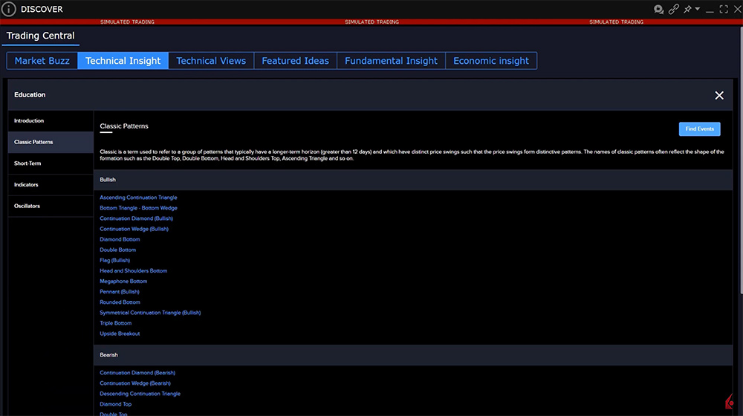This screenshot has height=416, width=743.
Task: Open Ascending Continuation Triangle link
Action: pos(138,198)
